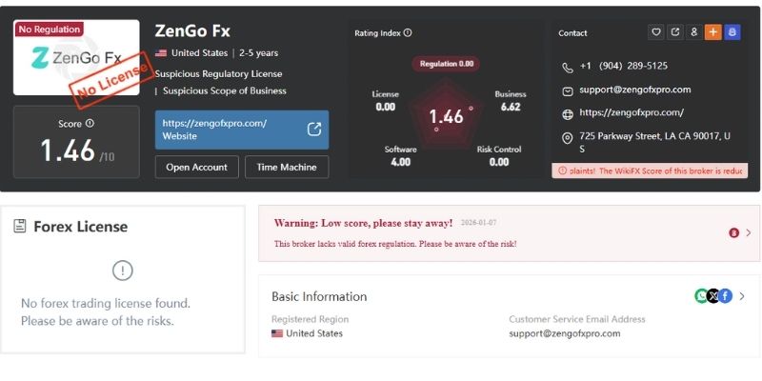
Task: Click 'United States' under Registered Region
Action: coord(314,333)
